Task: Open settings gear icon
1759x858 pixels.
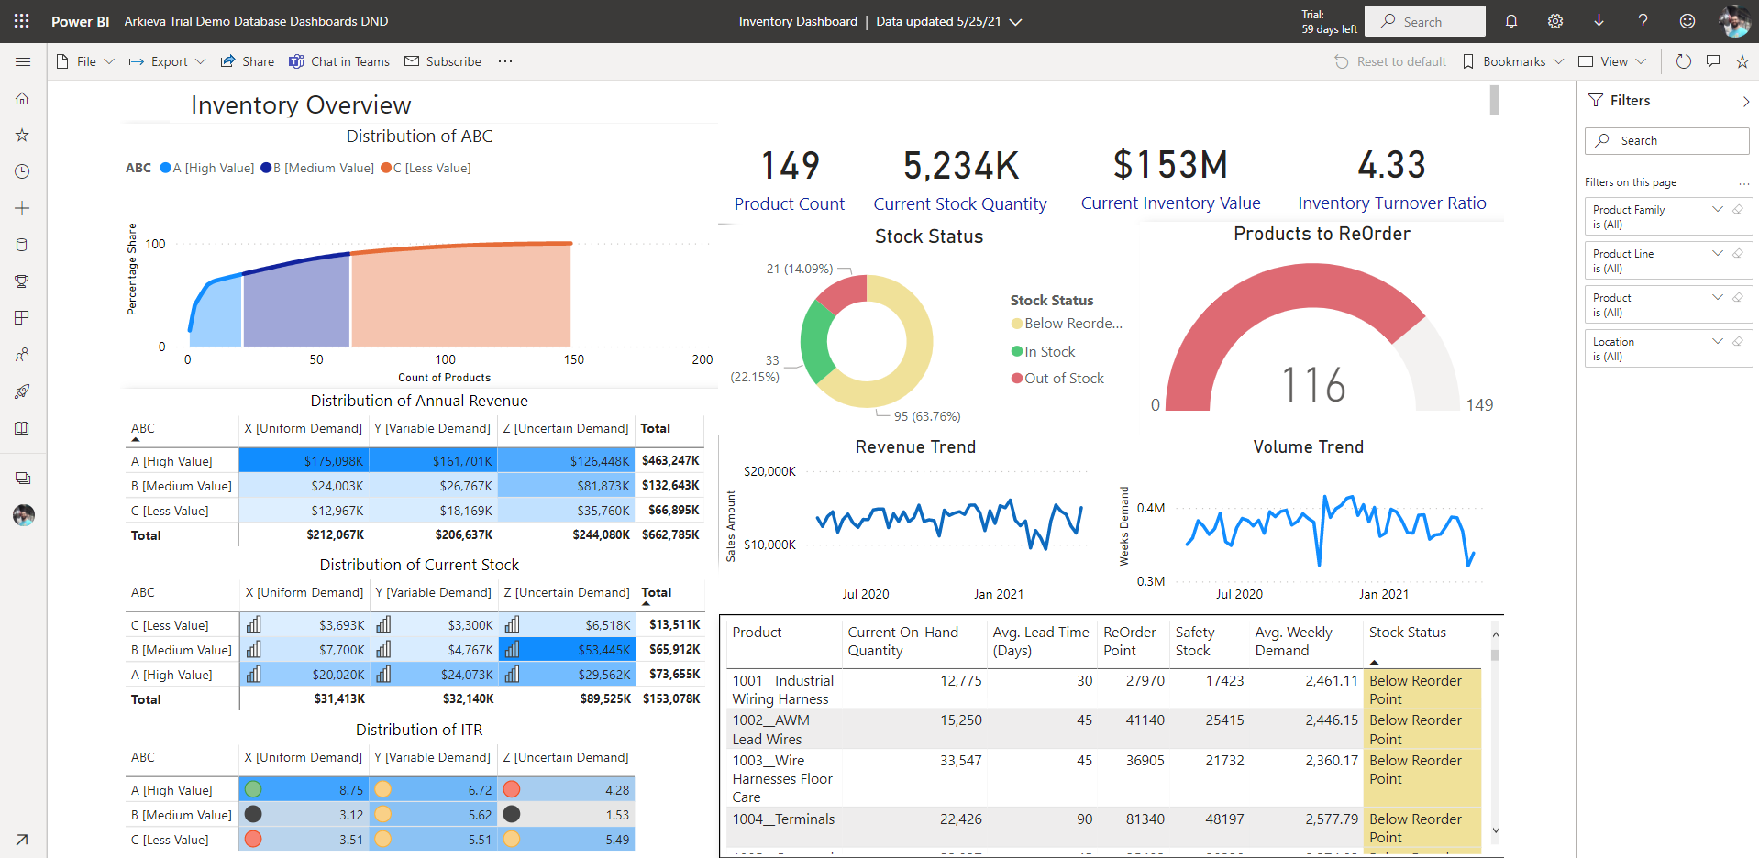Action: pos(1555,21)
